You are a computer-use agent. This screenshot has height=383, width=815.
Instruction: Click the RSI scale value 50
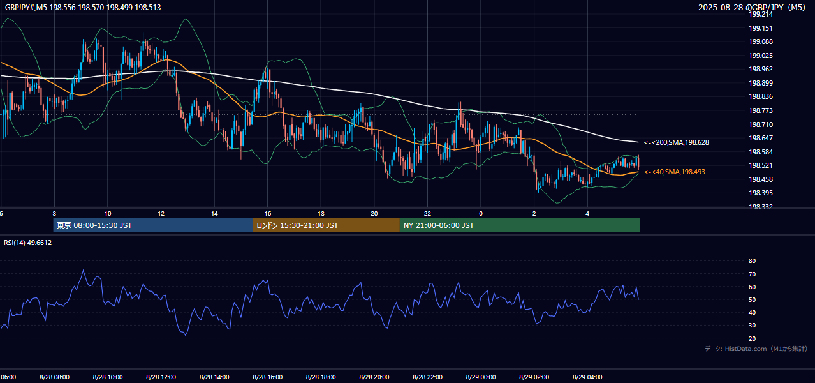752,299
